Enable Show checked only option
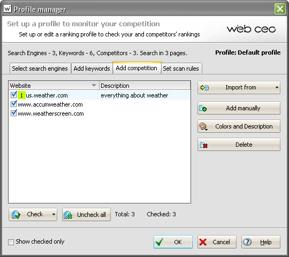Viewport: 289px width, 257px height. (11, 242)
